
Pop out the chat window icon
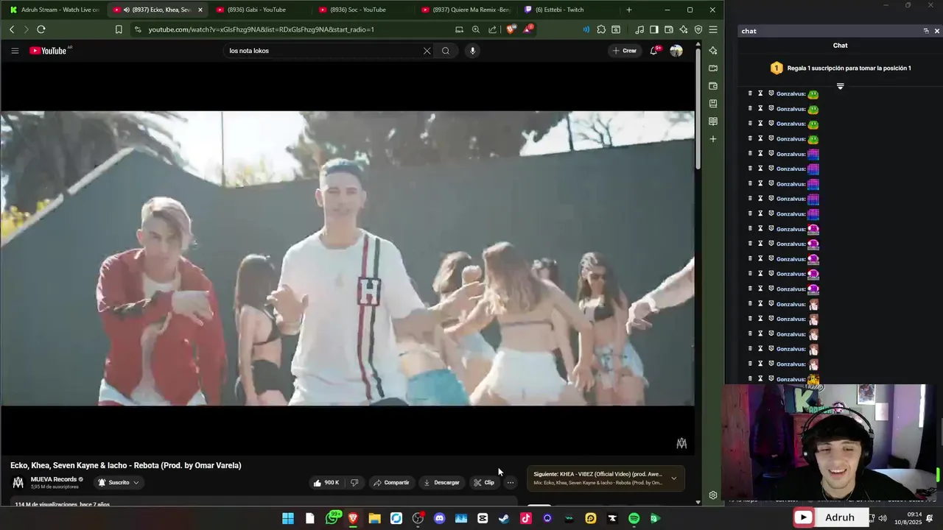pyautogui.click(x=926, y=31)
